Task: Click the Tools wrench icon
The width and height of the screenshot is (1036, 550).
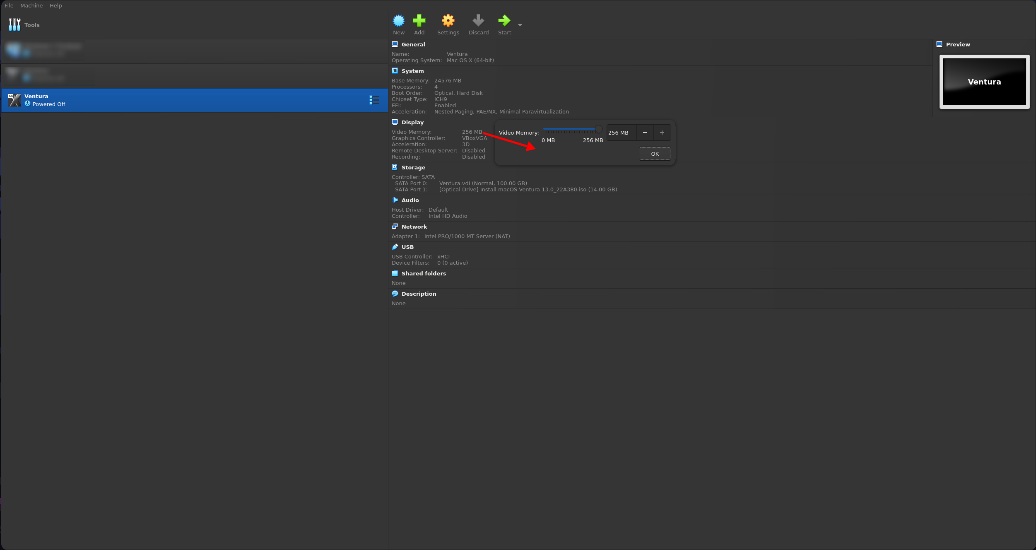Action: (14, 25)
